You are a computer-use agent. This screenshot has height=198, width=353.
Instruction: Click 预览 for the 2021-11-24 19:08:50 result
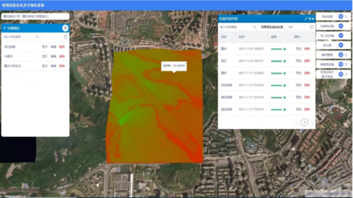pyautogui.click(x=298, y=49)
